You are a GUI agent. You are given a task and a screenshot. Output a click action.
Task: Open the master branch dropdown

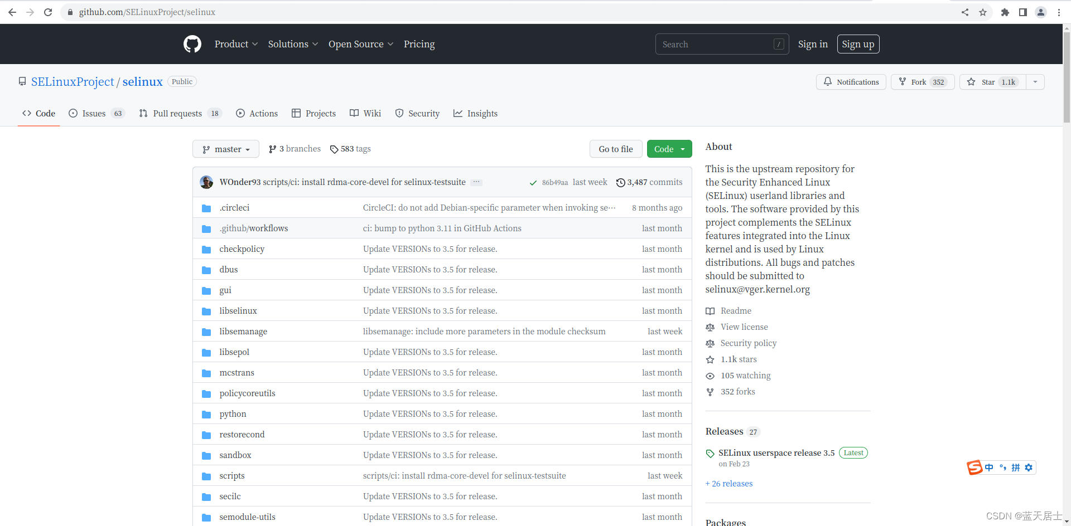pos(225,149)
